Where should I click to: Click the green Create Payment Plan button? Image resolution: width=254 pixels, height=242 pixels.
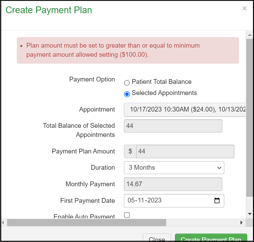[x=211, y=238]
